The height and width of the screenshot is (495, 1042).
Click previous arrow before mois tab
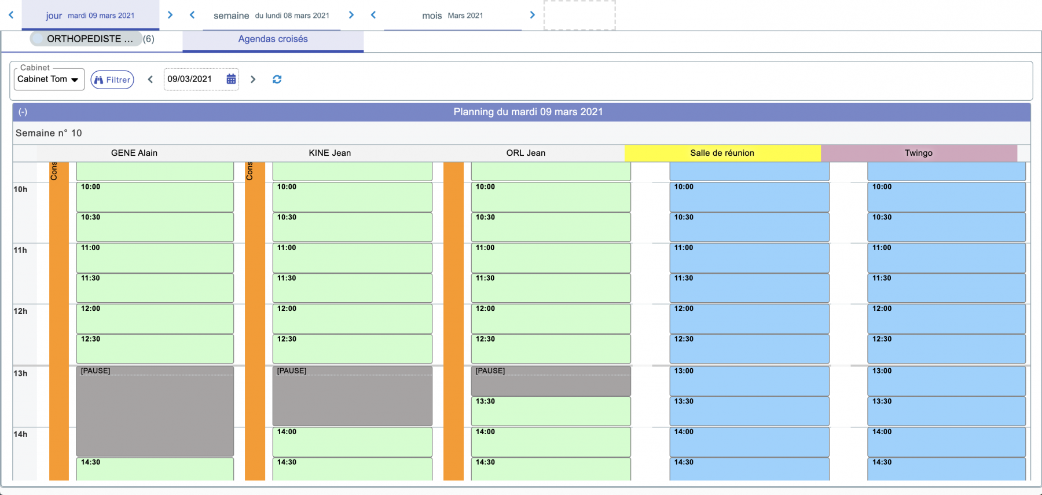click(x=373, y=15)
